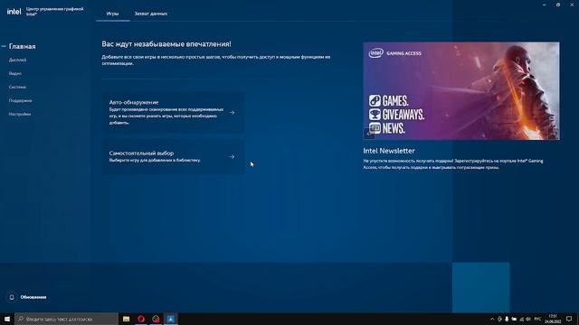Open the Дисплей section
This screenshot has height=325, width=579.
(x=17, y=60)
